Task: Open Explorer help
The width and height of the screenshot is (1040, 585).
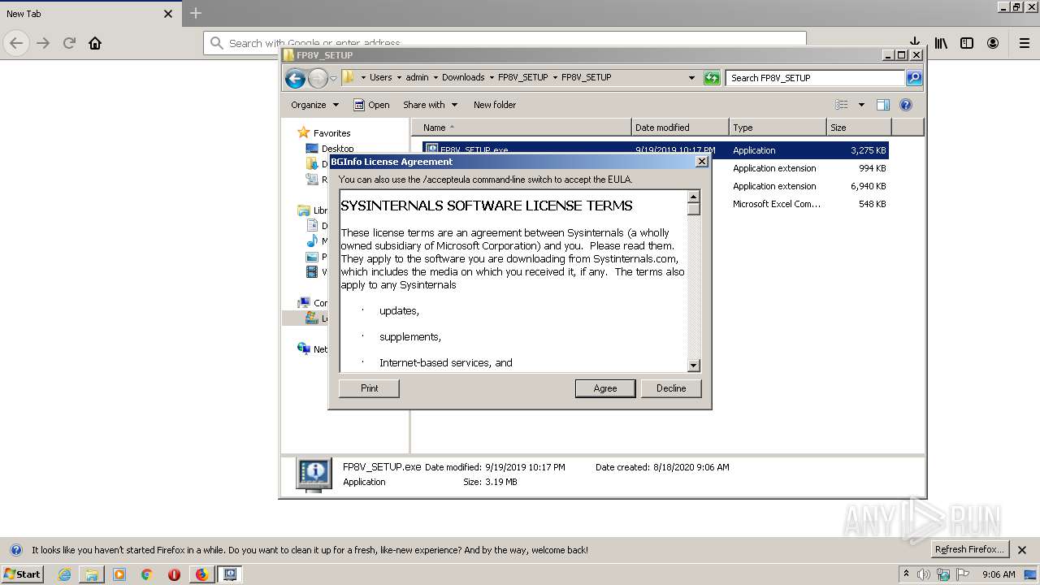Action: [x=906, y=105]
